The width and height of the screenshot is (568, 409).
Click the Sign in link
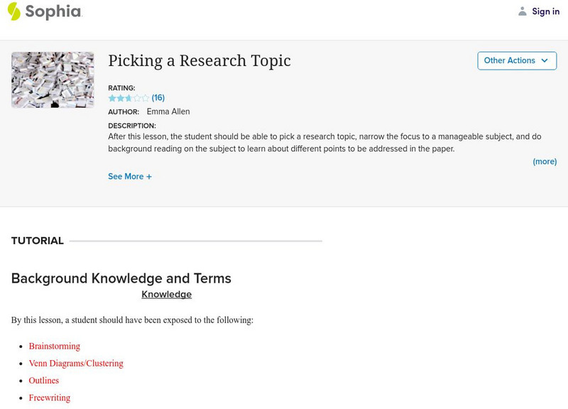click(x=545, y=11)
